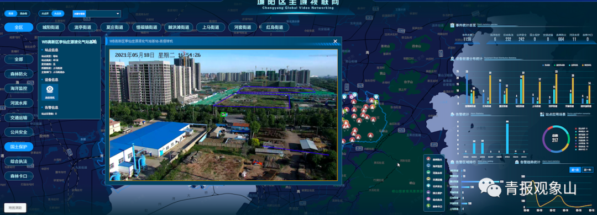Click the 海洋监控 legend icon
Screen dimensions: 597x215
tap(428, 165)
